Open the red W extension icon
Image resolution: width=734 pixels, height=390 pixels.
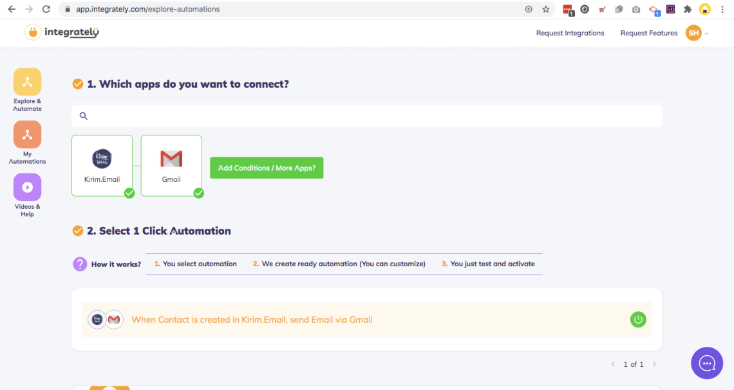point(602,10)
